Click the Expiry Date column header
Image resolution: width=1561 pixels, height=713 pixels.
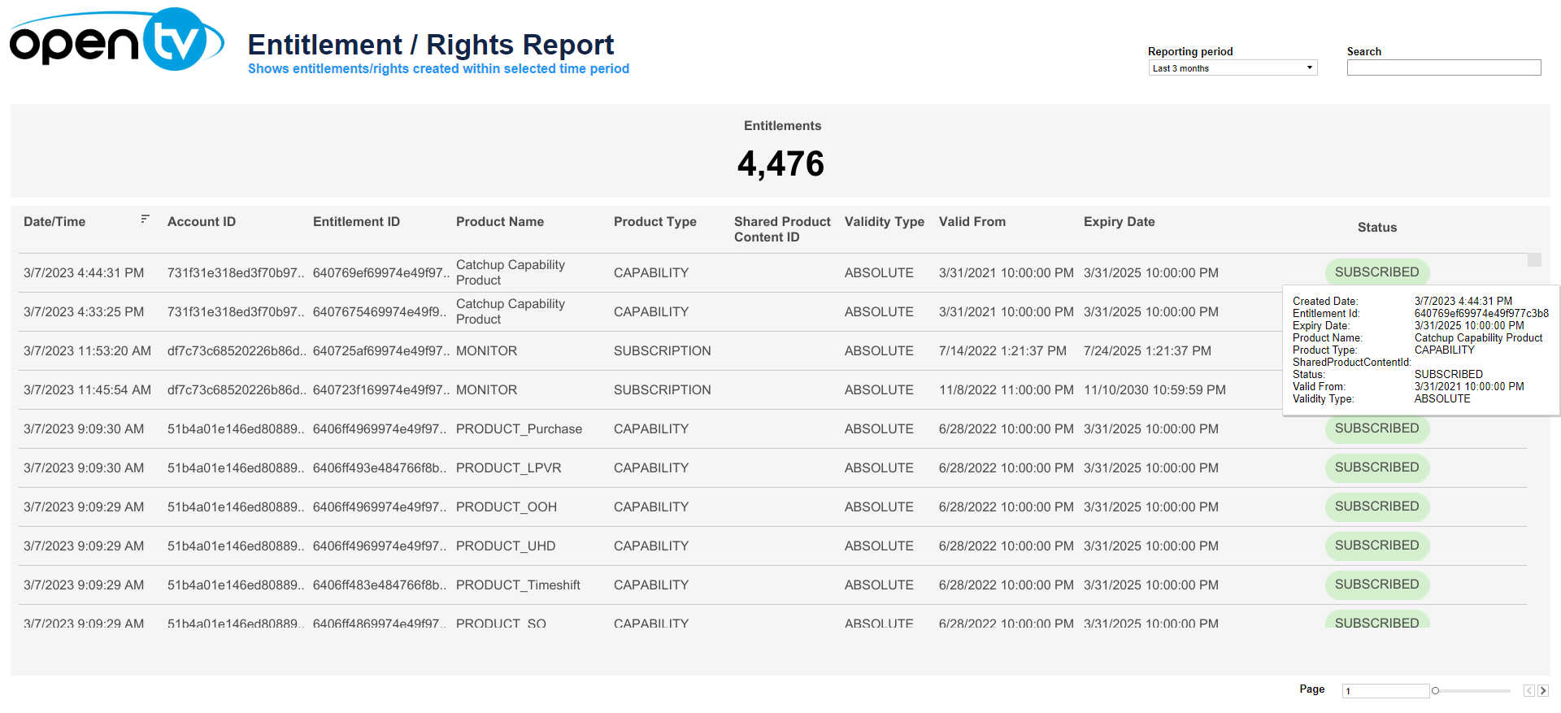pos(1119,222)
